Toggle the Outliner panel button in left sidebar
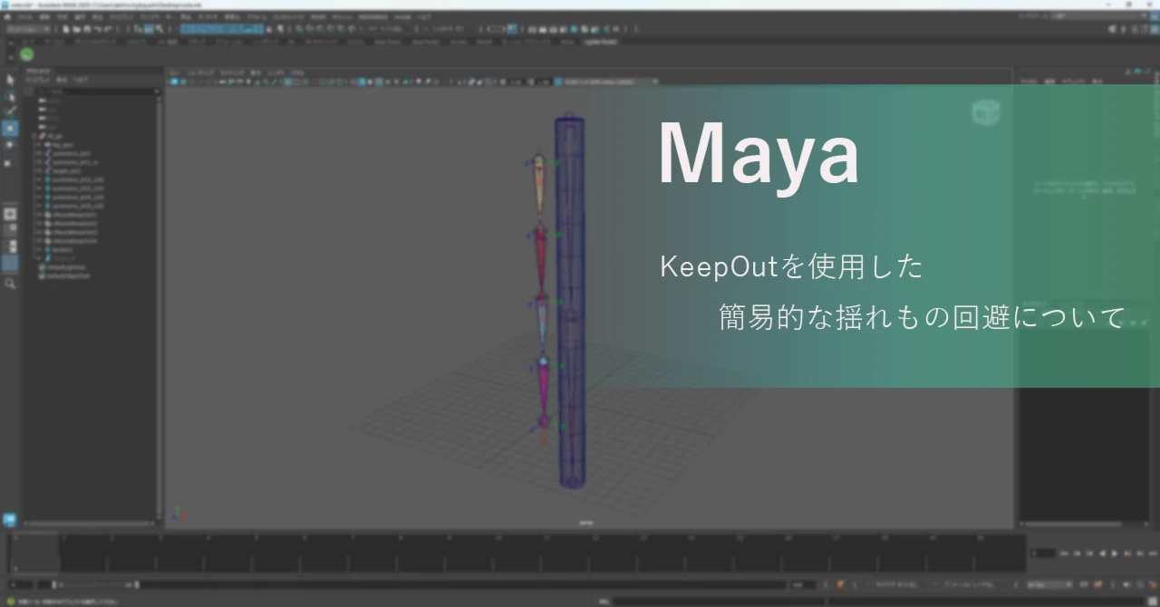This screenshot has height=607, width=1160. pyautogui.click(x=10, y=265)
